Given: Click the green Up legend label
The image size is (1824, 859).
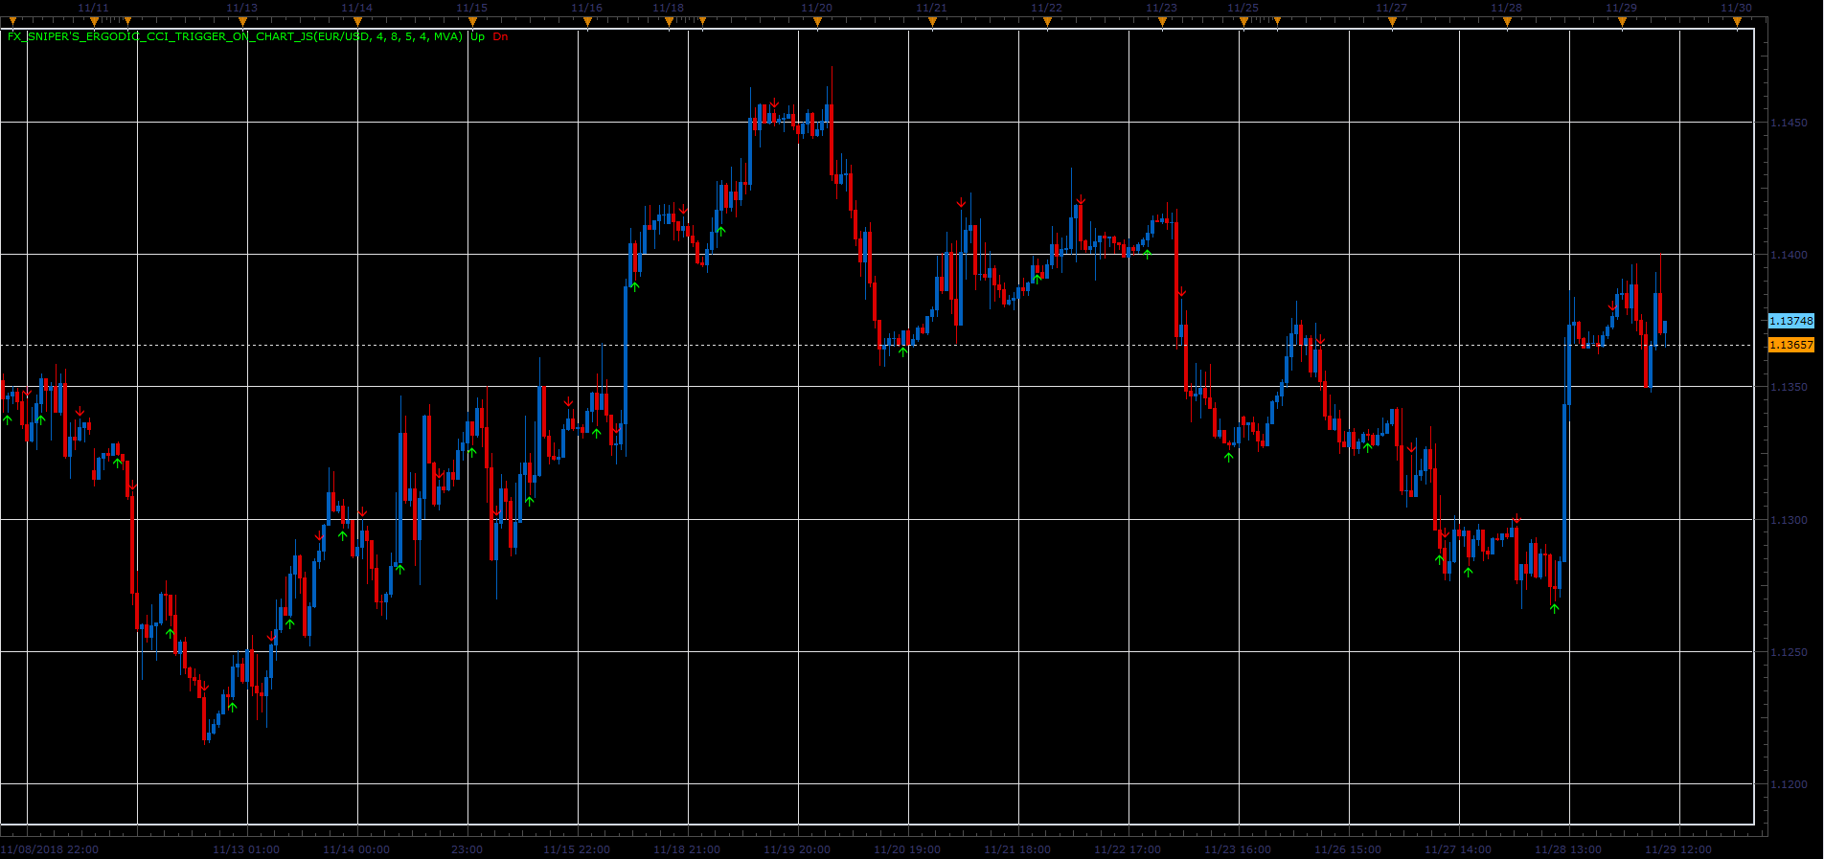Looking at the screenshot, I should point(477,36).
